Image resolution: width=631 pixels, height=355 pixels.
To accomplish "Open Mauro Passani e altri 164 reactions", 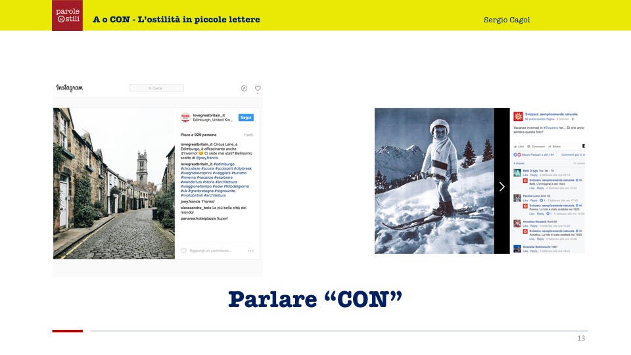I will tap(538, 155).
